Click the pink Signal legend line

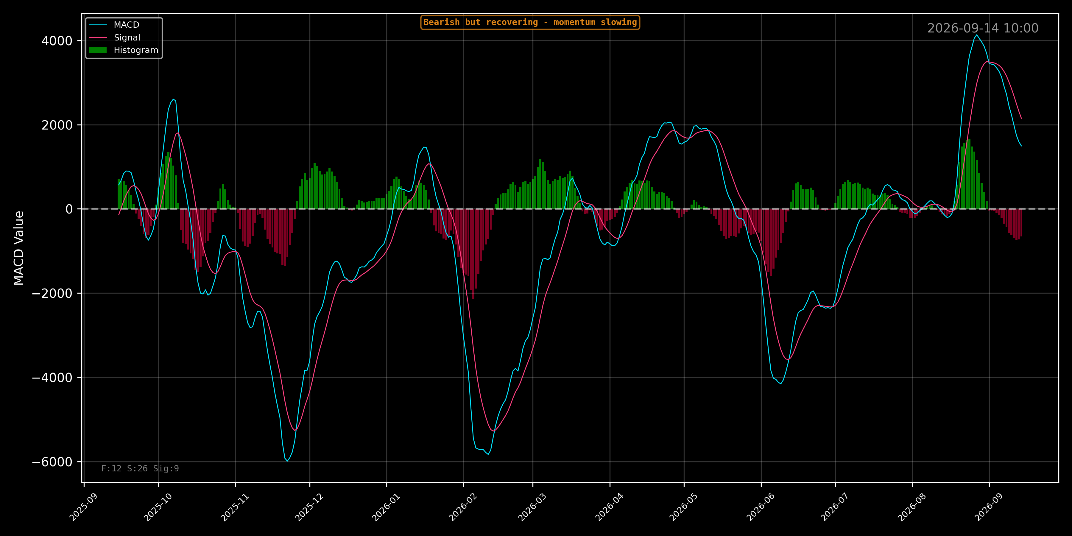[x=98, y=38]
